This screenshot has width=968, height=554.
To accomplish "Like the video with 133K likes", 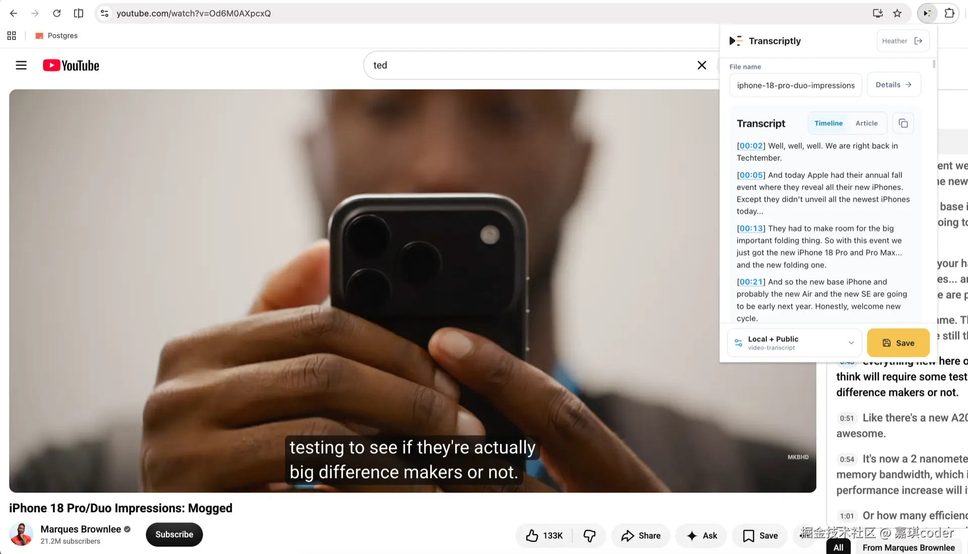I will 544,536.
